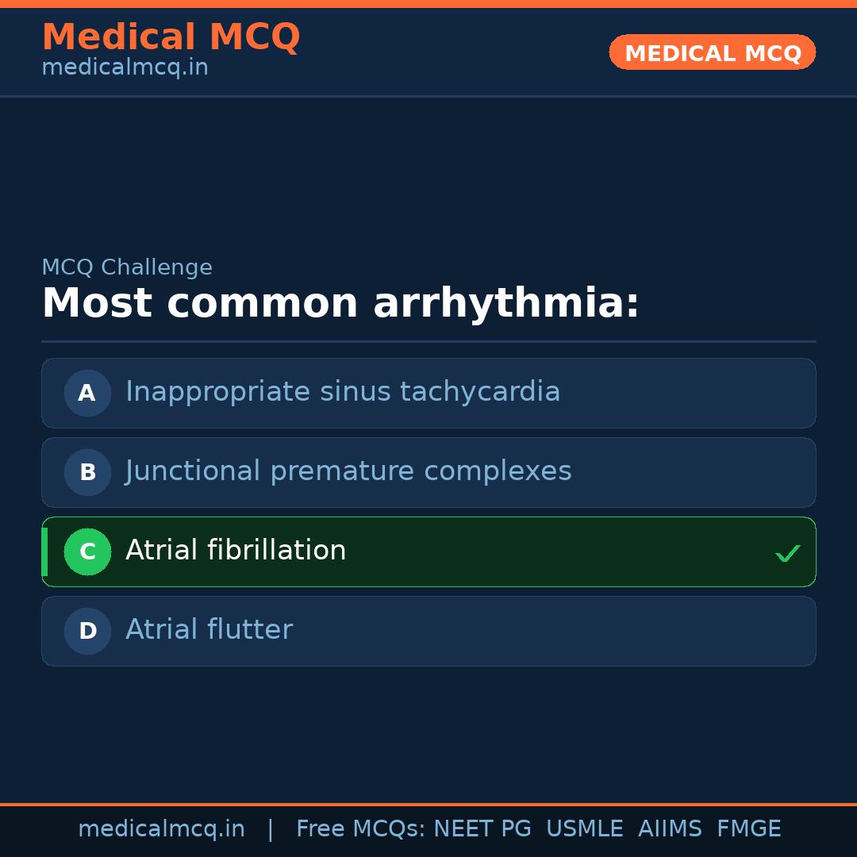The height and width of the screenshot is (857, 857).
Task: Click the orange MEDICAL MCQ badge
Action: 712,52
